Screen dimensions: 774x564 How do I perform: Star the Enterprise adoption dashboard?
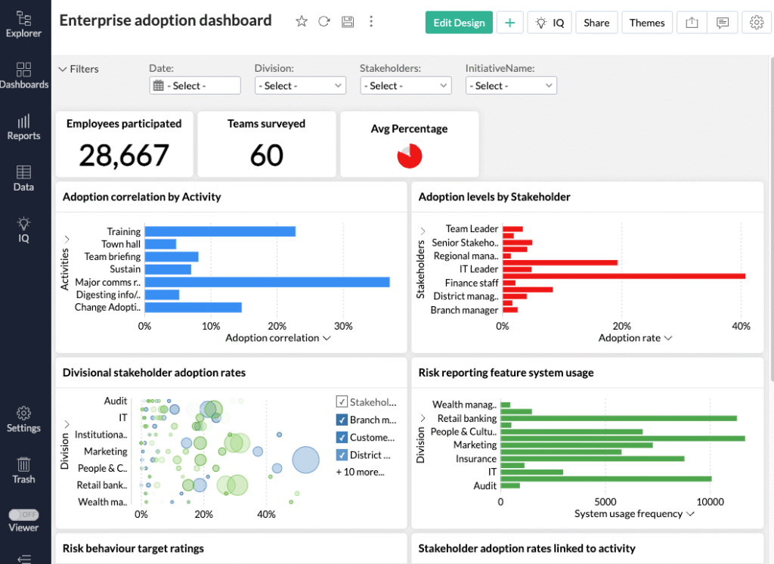[301, 21]
